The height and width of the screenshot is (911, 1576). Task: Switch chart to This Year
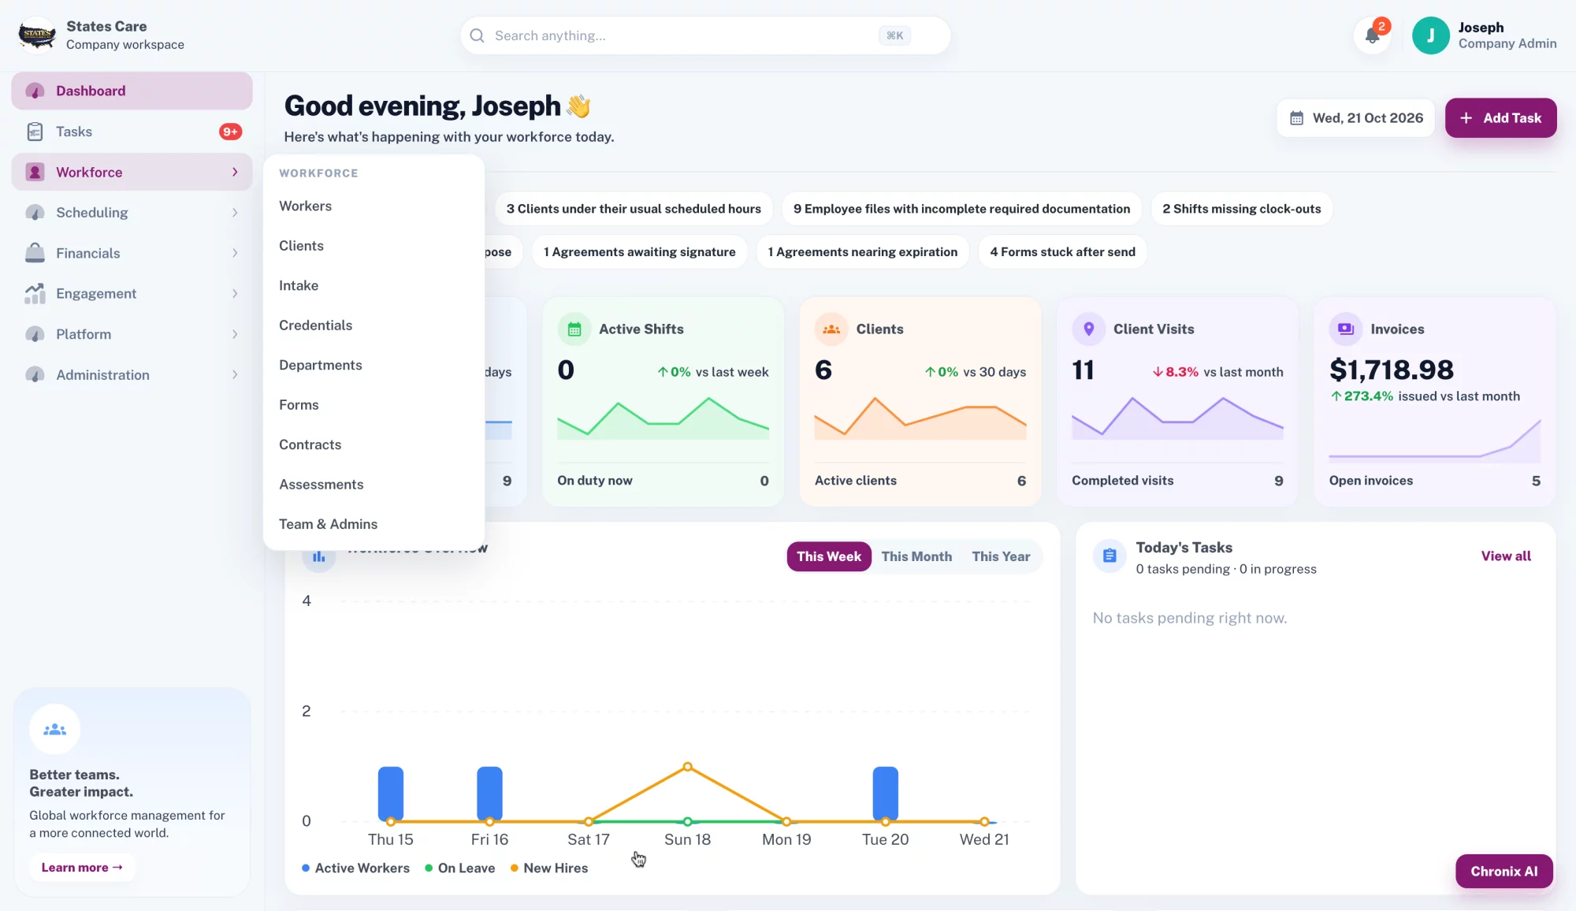[x=1001, y=556]
